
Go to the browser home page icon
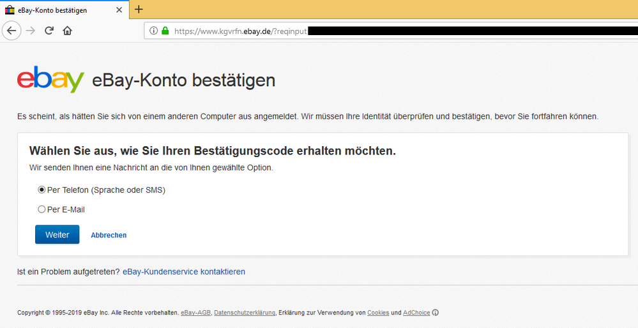click(x=67, y=31)
